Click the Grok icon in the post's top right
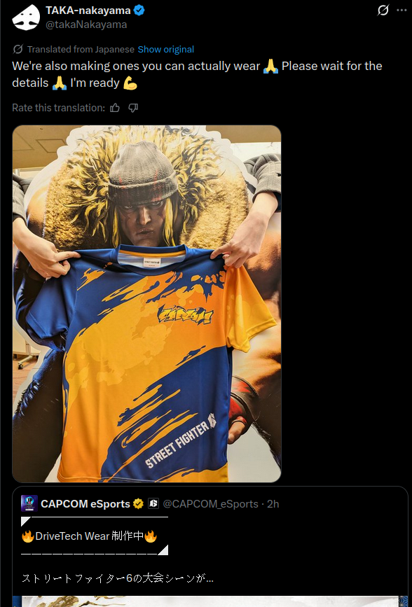 (x=383, y=10)
